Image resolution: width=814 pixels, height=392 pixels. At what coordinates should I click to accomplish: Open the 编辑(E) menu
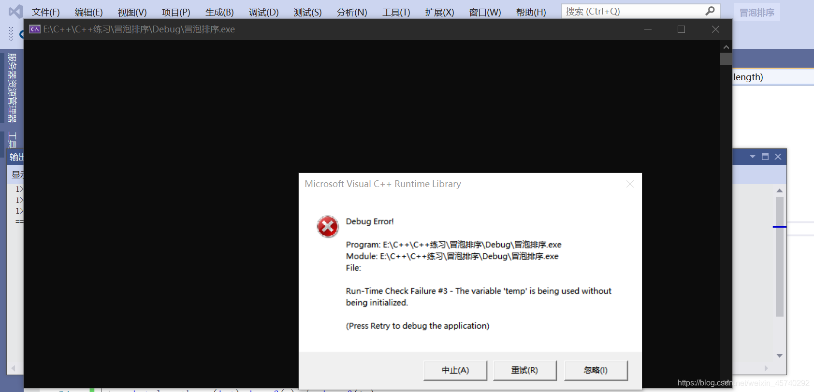(x=88, y=12)
